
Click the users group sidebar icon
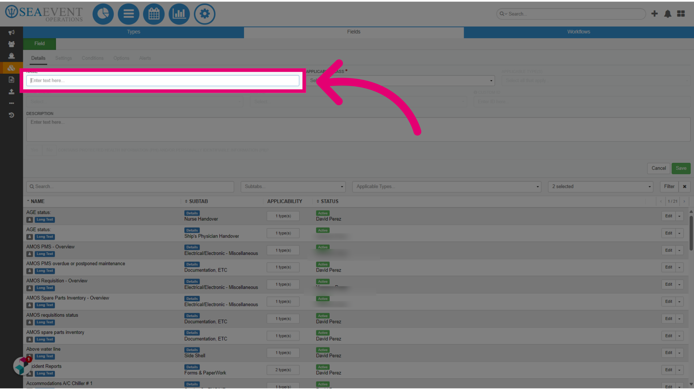[12, 44]
